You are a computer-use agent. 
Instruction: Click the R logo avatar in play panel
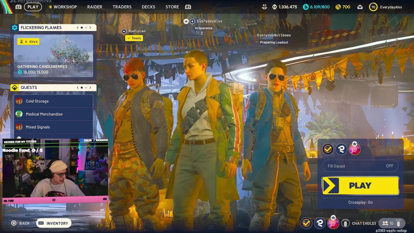click(x=341, y=149)
